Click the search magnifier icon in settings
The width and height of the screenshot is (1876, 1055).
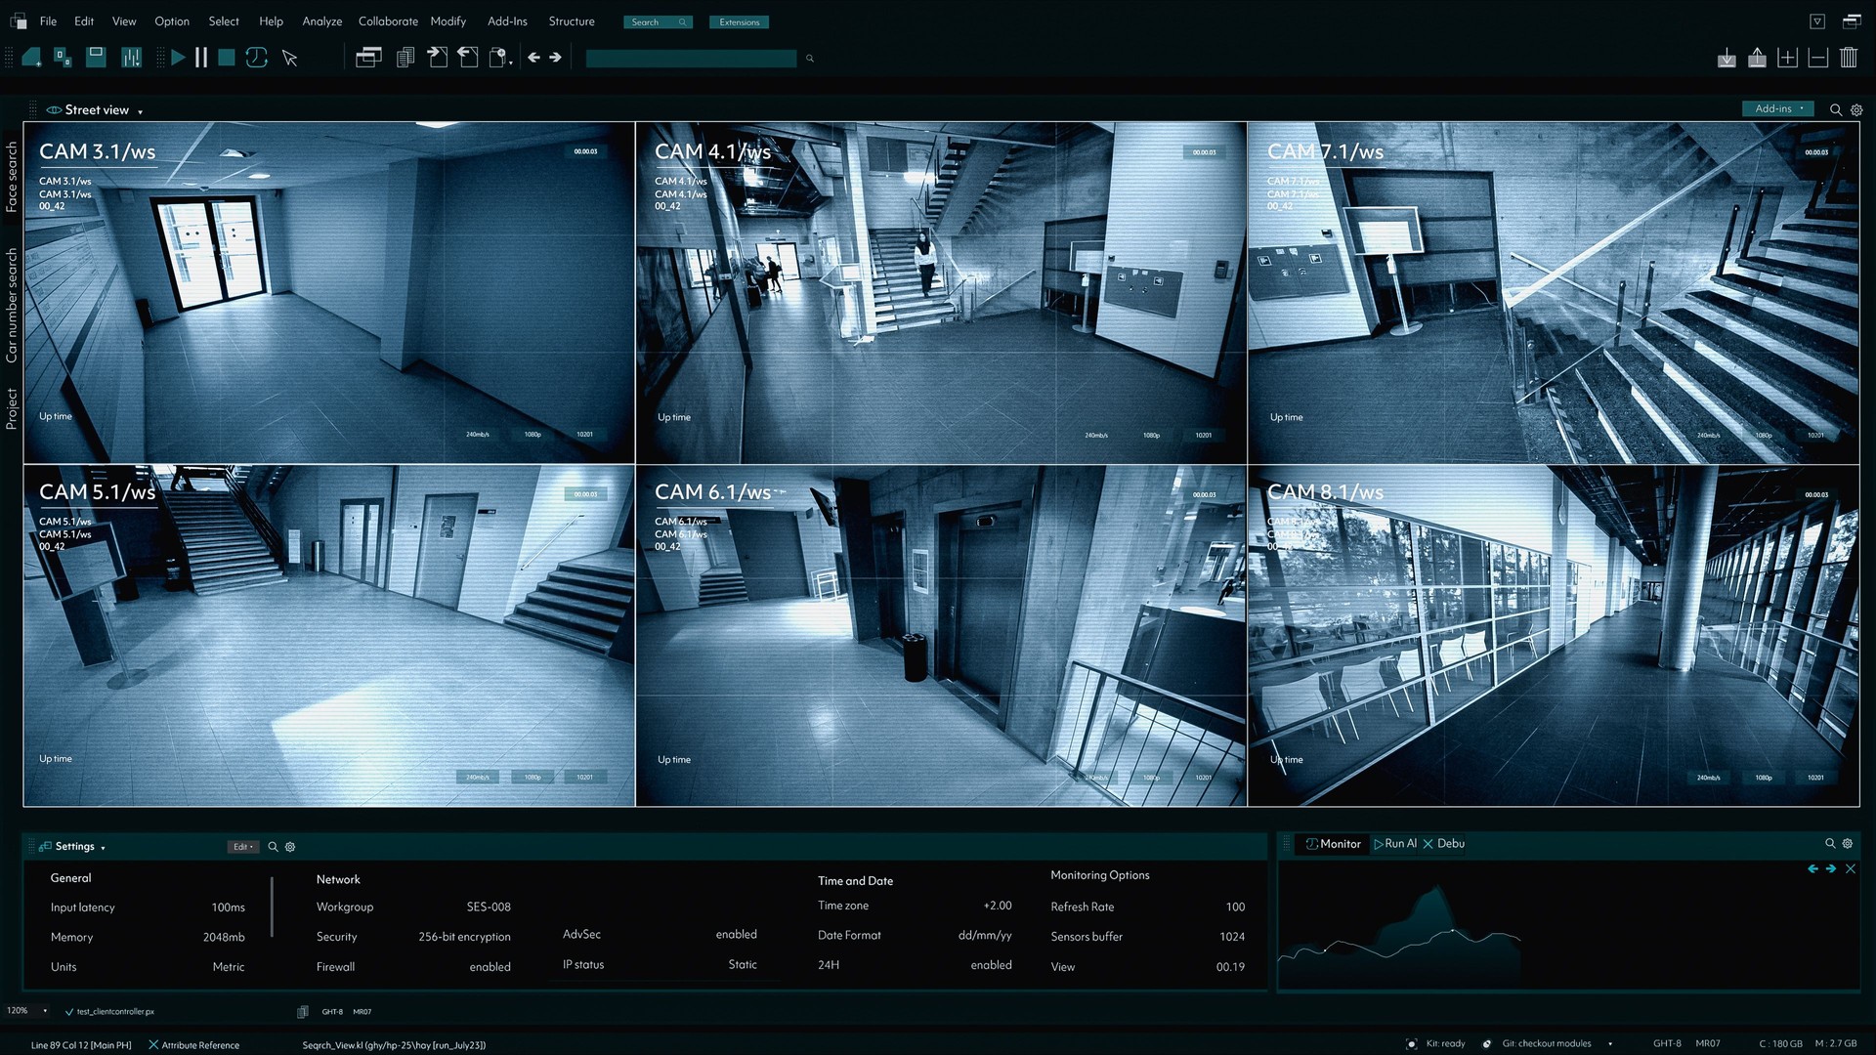pos(272,845)
